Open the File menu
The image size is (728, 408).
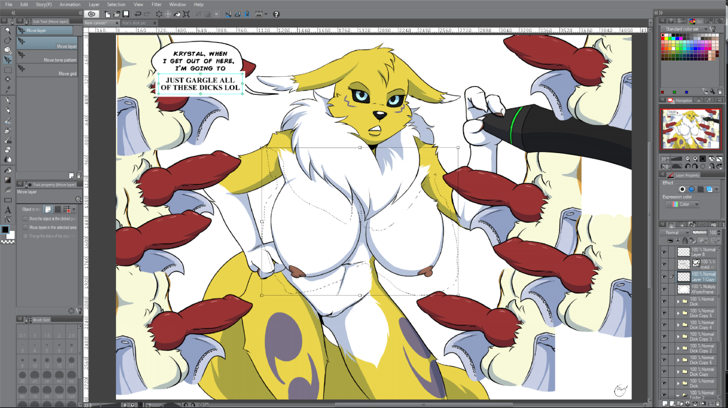click(9, 4)
